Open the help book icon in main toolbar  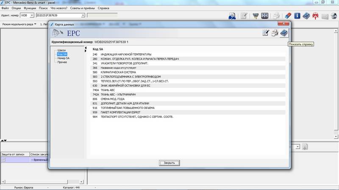[x=306, y=16]
